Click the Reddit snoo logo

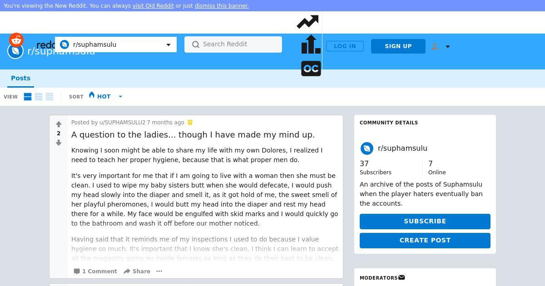click(x=16, y=40)
